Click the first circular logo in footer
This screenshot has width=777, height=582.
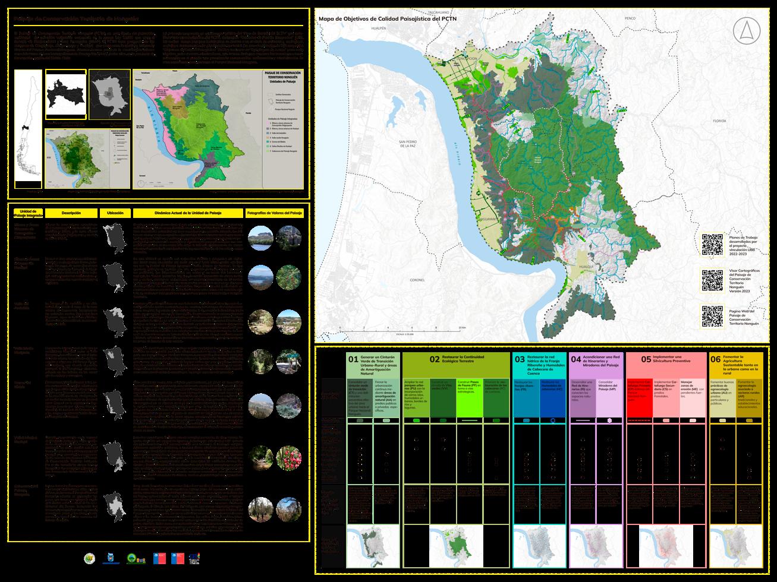click(90, 558)
